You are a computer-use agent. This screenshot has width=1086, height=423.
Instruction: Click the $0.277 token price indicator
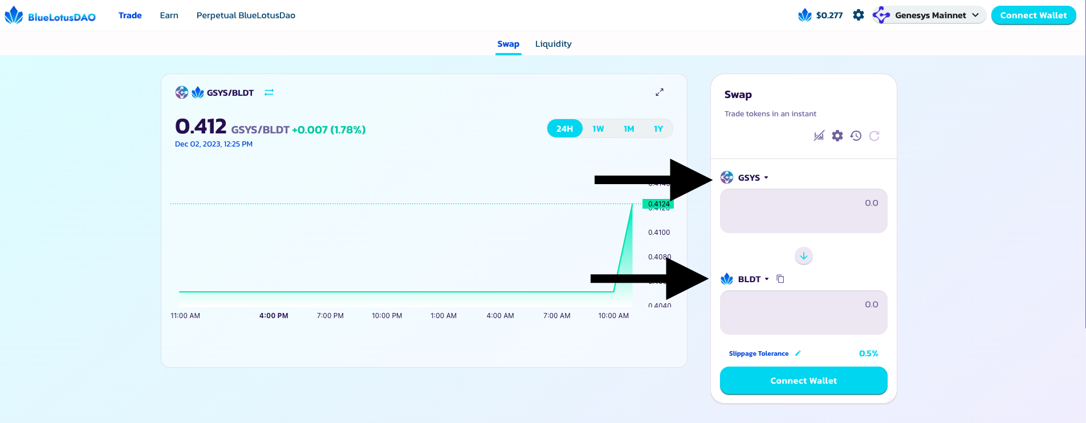click(820, 15)
